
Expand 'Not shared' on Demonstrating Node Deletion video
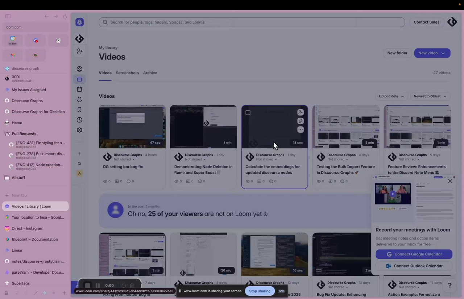click(195, 159)
